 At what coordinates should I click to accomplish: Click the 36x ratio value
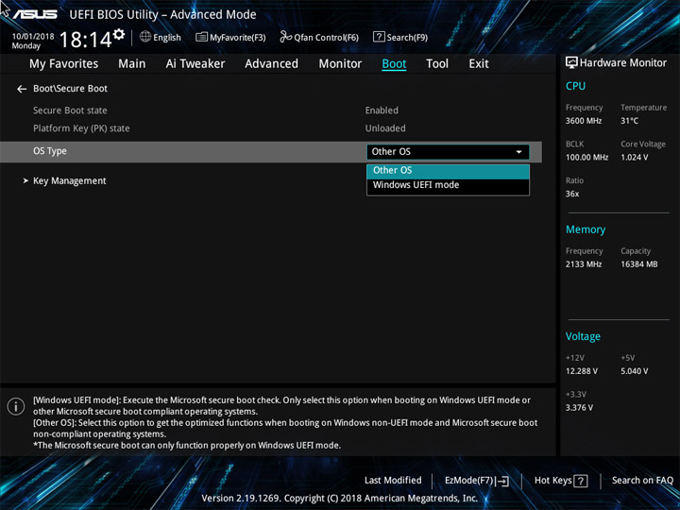[x=572, y=194]
